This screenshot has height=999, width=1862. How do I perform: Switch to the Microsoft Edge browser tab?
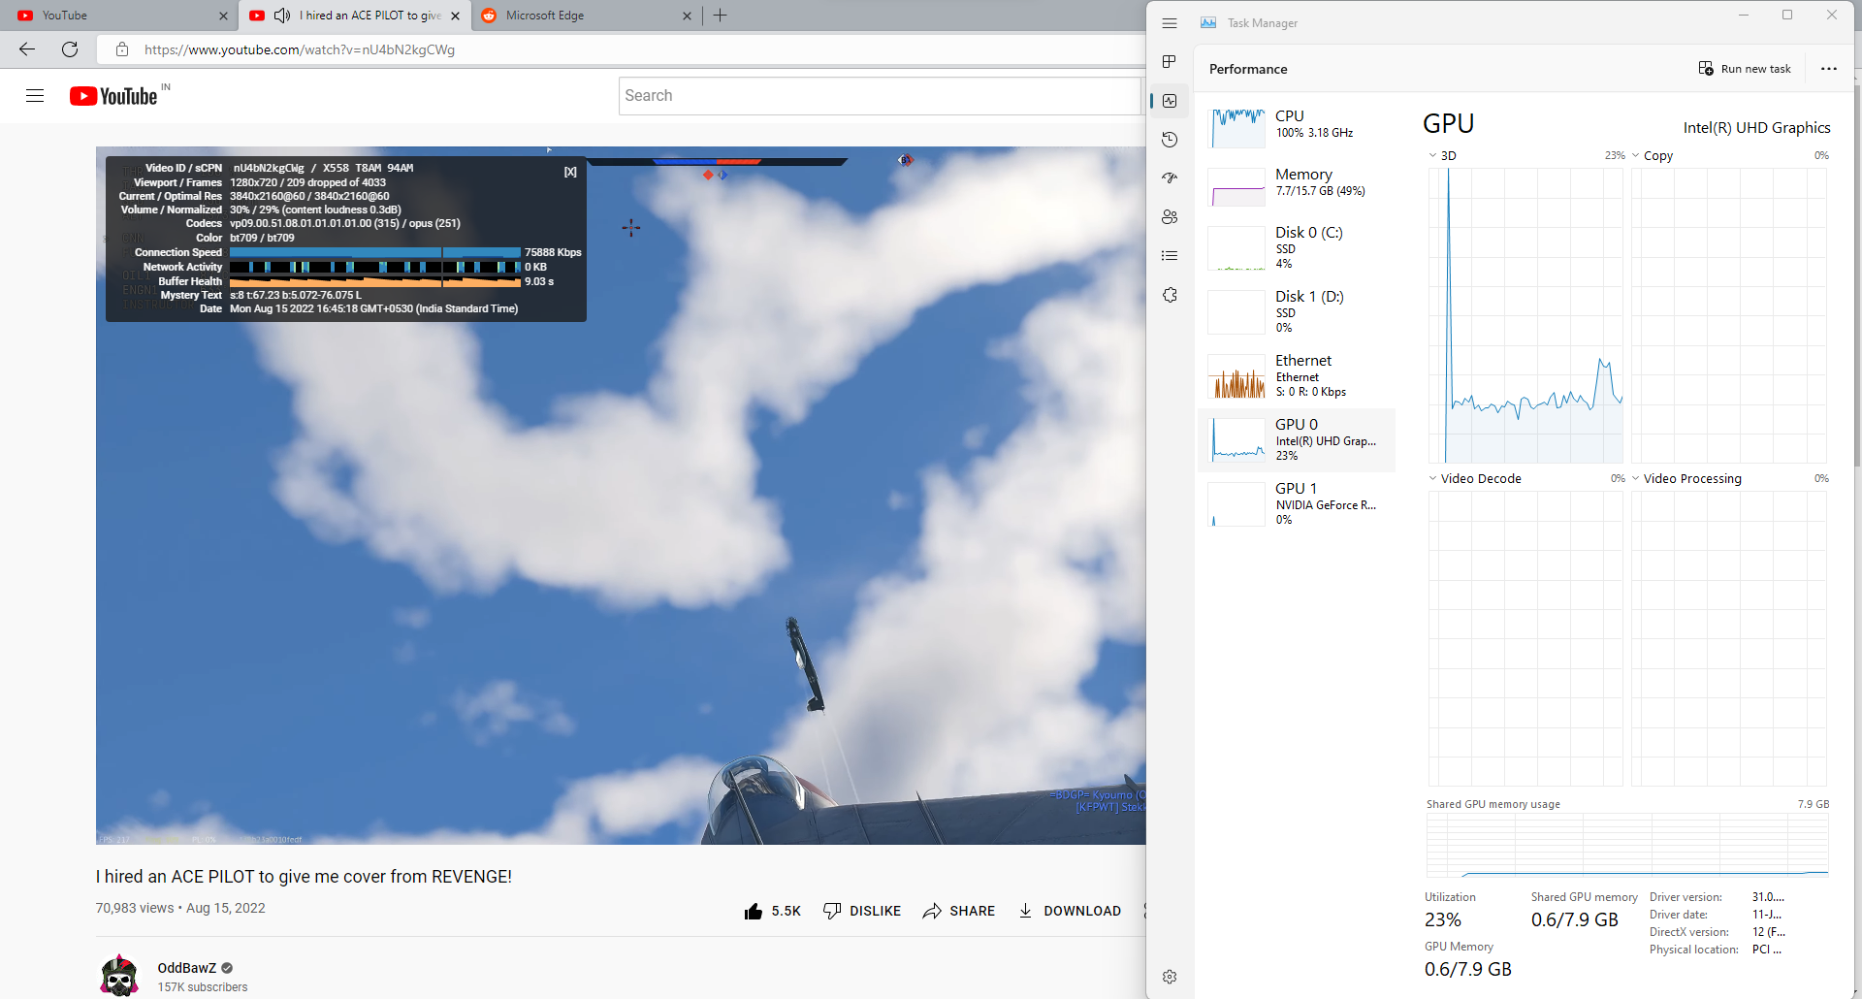[587, 16]
